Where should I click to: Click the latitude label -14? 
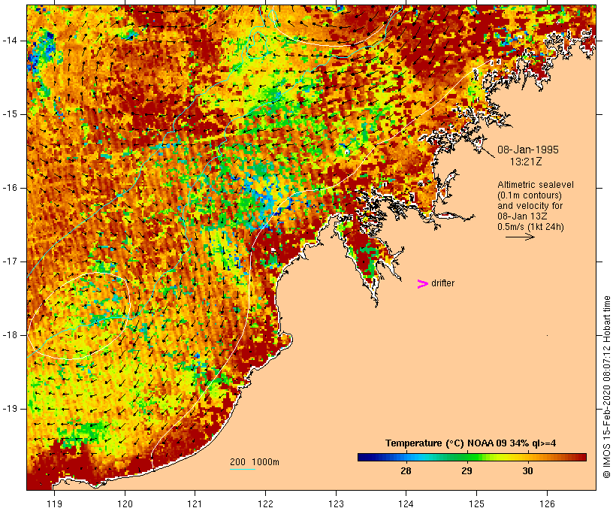[10, 41]
